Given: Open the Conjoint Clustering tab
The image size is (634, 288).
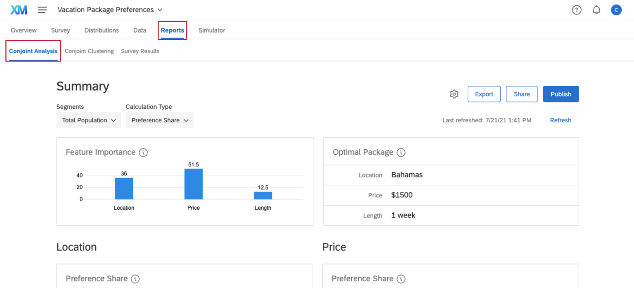Looking at the screenshot, I should (89, 51).
